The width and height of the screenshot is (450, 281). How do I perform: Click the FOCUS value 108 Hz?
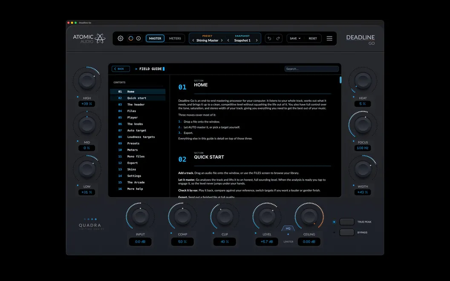pyautogui.click(x=363, y=148)
